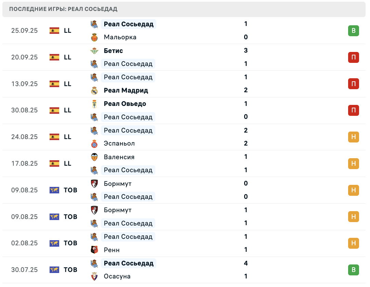
Task: Click the Espanyol club crest icon
Action: 94,143
